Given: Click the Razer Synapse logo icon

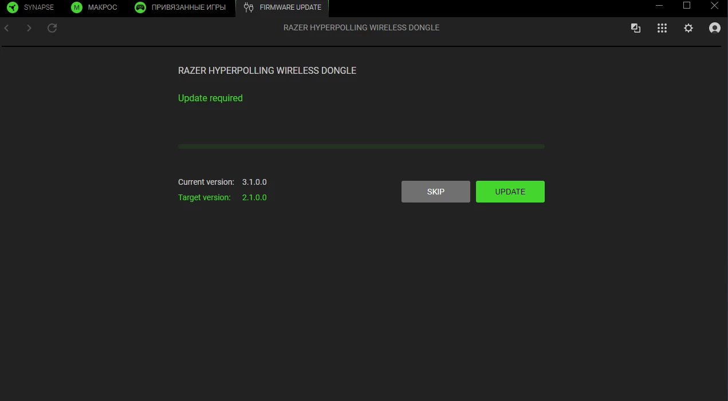Looking at the screenshot, I should (13, 7).
